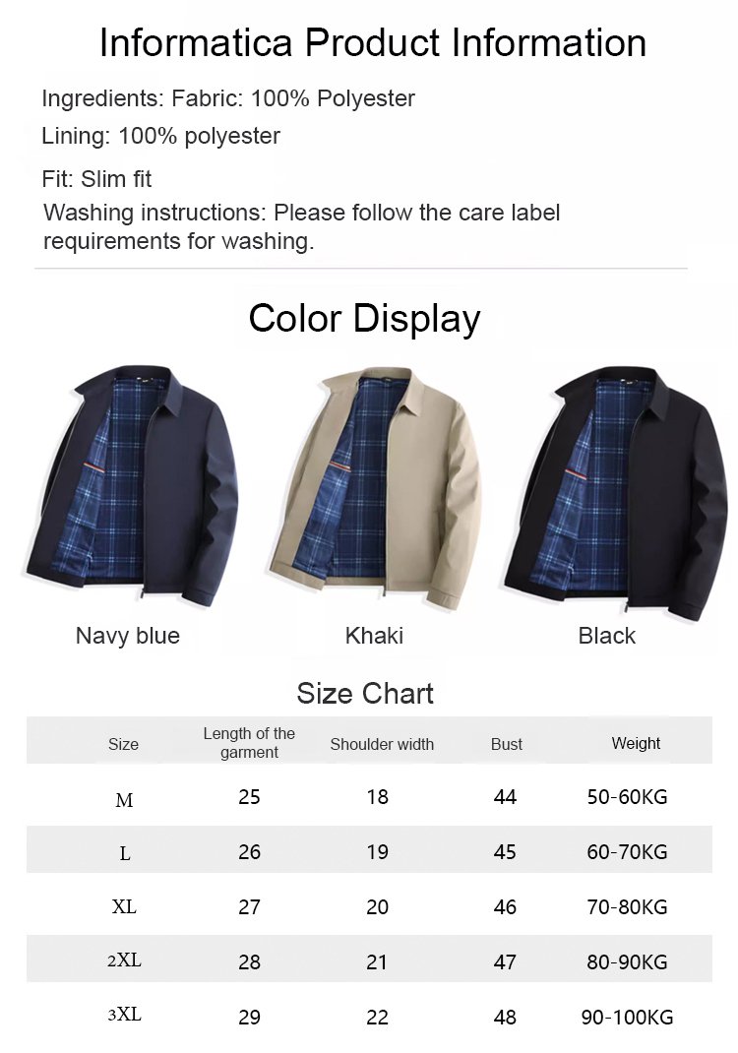
Task: Select the "Khaki" color label
Action: (374, 636)
